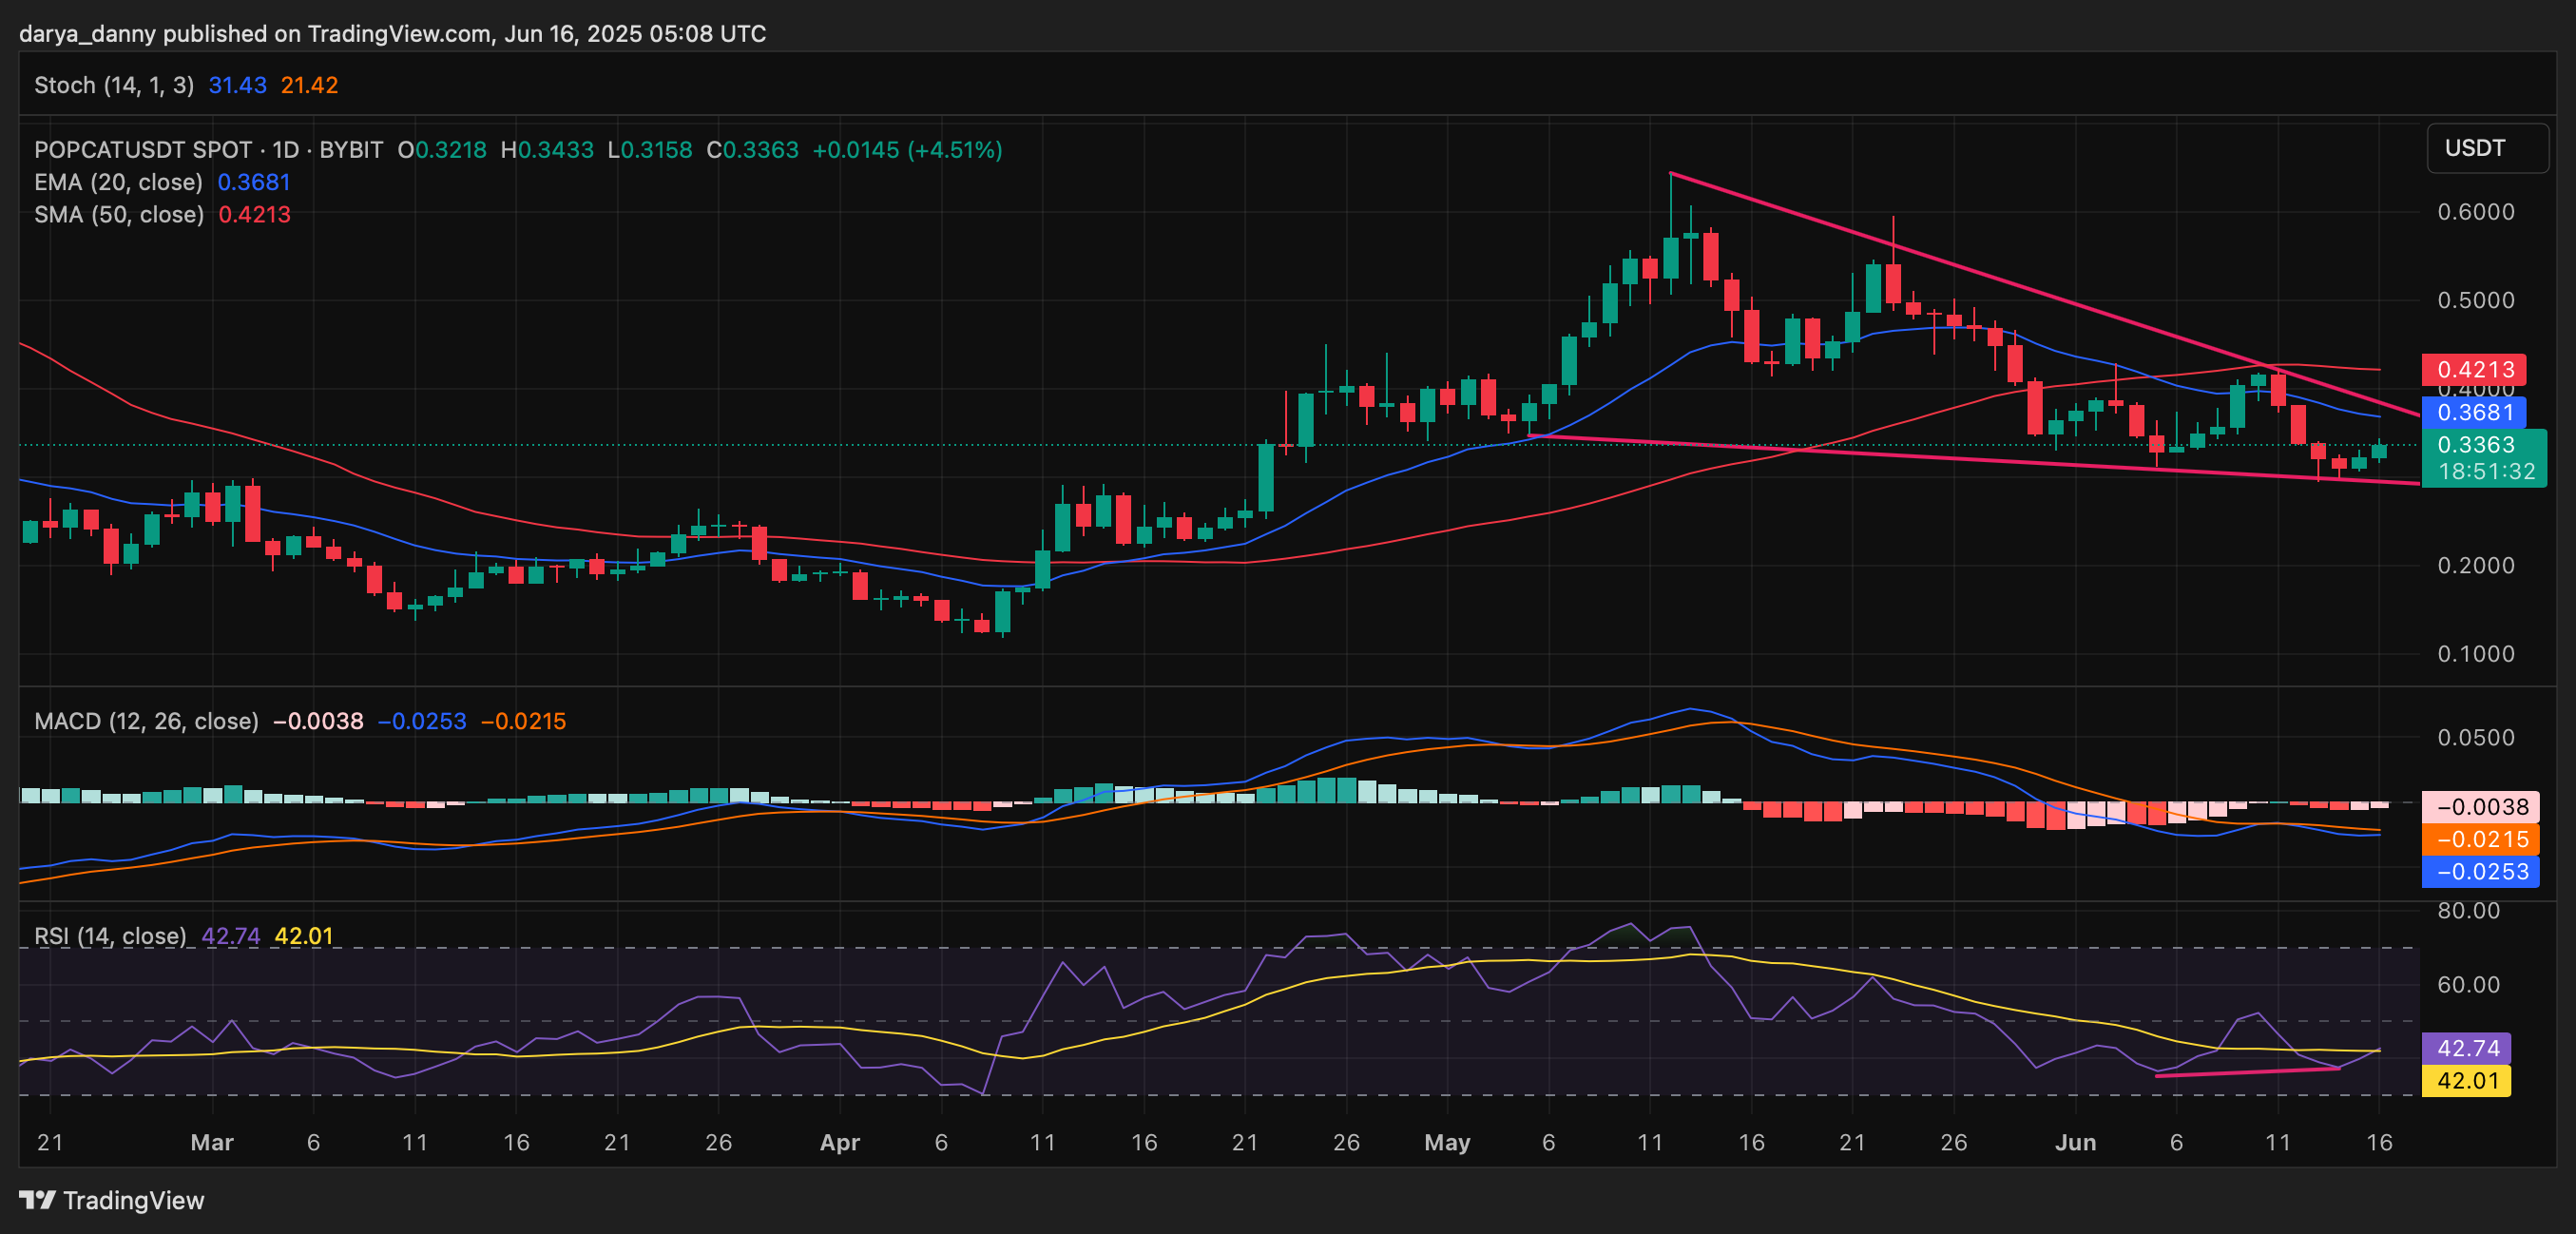This screenshot has height=1234, width=2576.
Task: Click the blue -0.0253 MACD value tag
Action: [x=2481, y=871]
